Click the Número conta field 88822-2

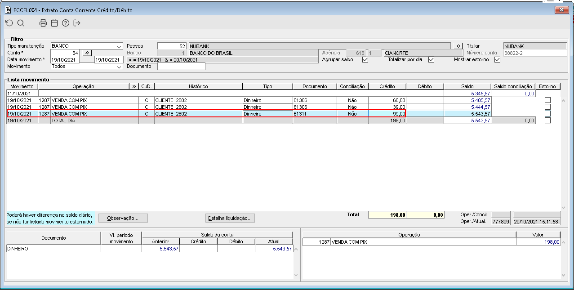pos(535,53)
